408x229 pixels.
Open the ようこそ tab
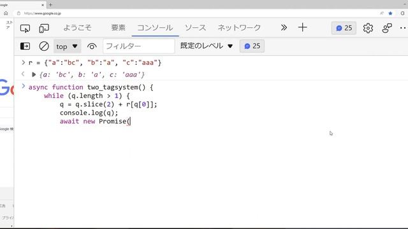pyautogui.click(x=77, y=27)
